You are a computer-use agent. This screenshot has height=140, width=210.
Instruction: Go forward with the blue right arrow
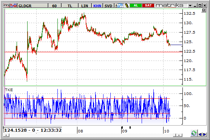(204, 134)
